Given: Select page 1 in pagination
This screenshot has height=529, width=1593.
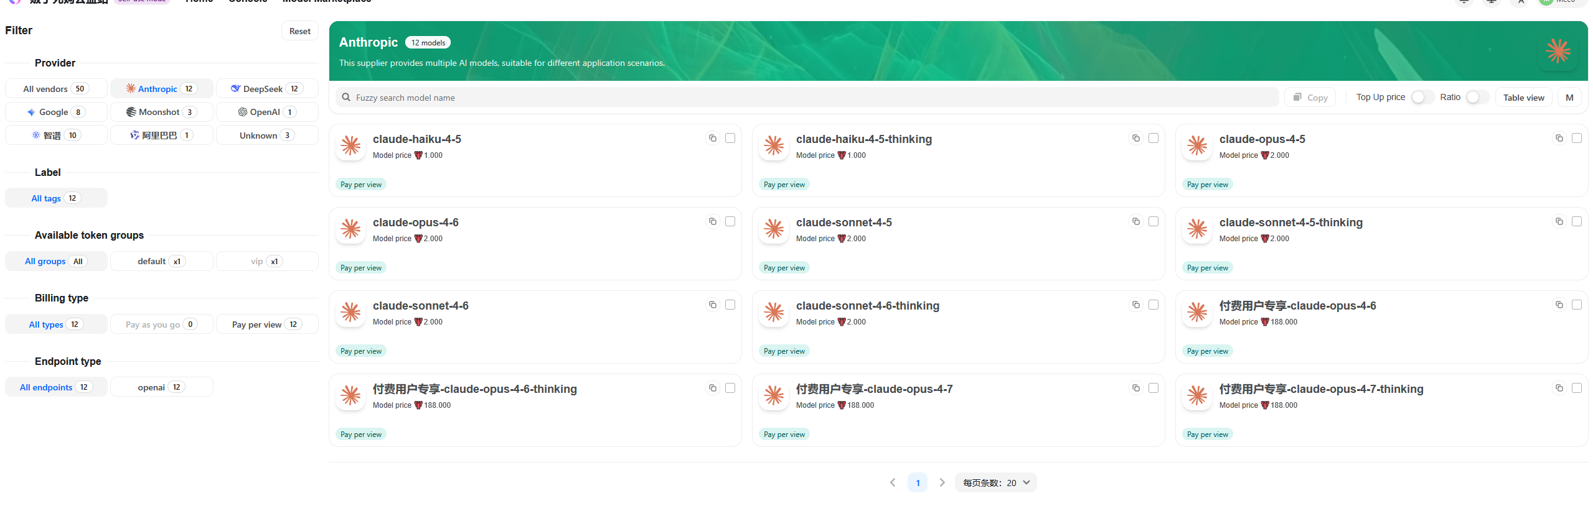Looking at the screenshot, I should pyautogui.click(x=918, y=483).
